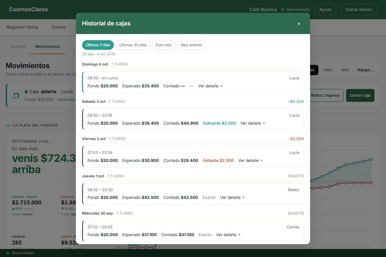Click Sincronizado status next to Café Martina
Image resolution: width=386 pixels, height=257 pixels.
(296, 10)
